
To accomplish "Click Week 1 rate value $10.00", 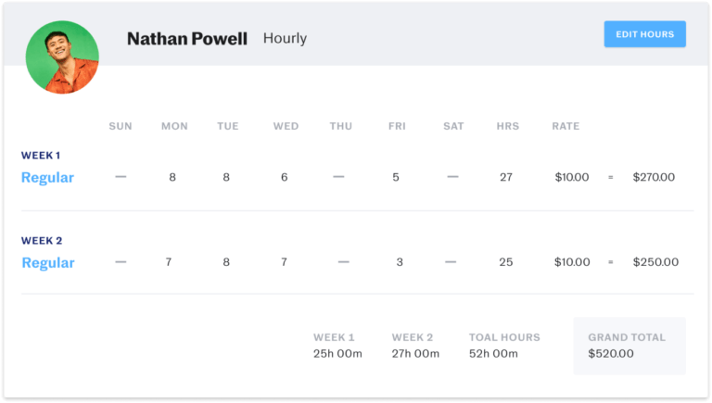I will click(x=572, y=177).
